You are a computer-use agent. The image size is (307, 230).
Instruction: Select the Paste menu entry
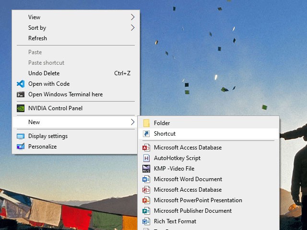point(35,52)
